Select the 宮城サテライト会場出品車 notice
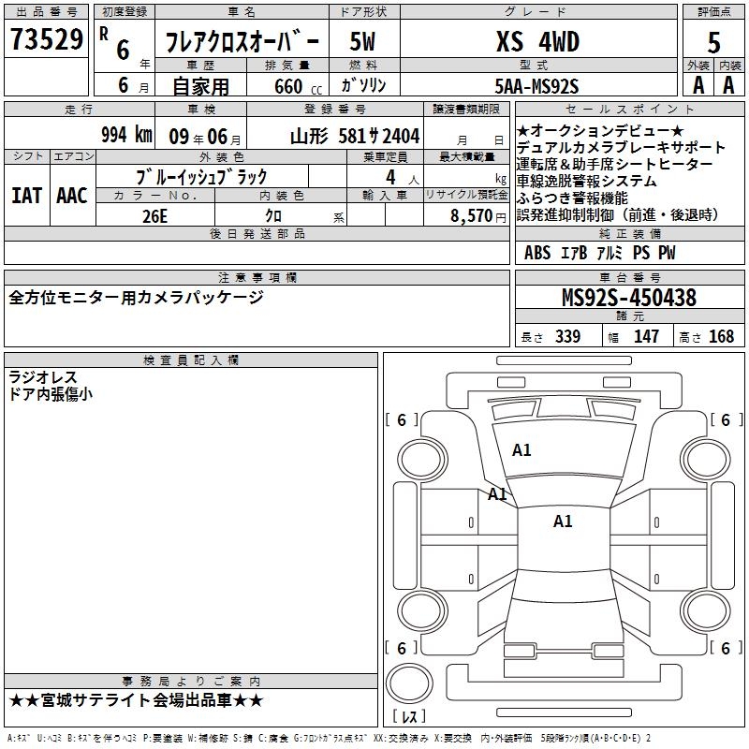 click(136, 700)
